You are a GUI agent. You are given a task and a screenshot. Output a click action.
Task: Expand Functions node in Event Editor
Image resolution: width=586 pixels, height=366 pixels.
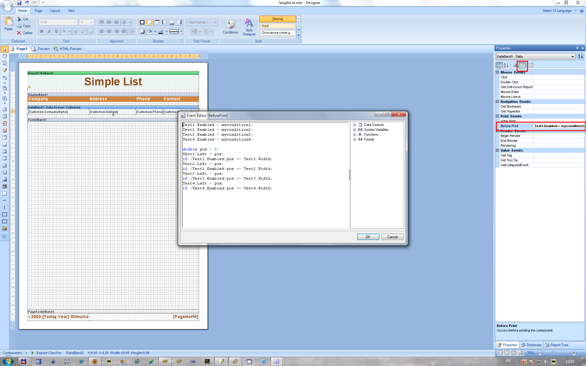pos(354,135)
